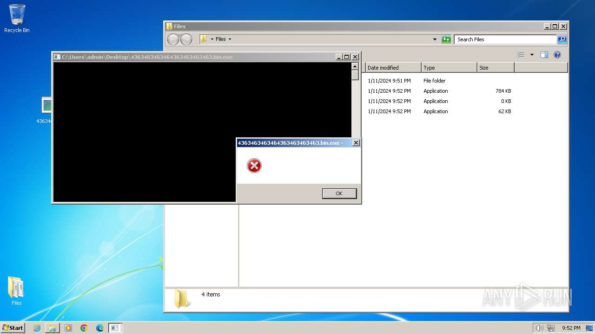Image resolution: width=595 pixels, height=334 pixels.
Task: Open address bar history dropdown
Action: (435, 39)
